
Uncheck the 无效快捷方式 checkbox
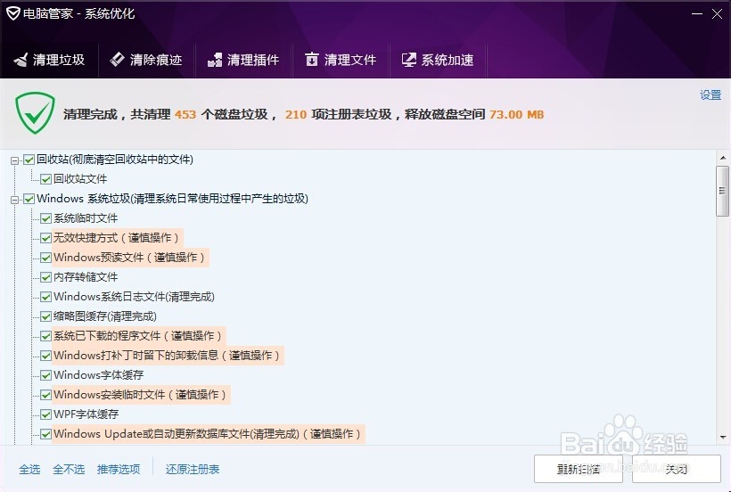pyautogui.click(x=45, y=238)
